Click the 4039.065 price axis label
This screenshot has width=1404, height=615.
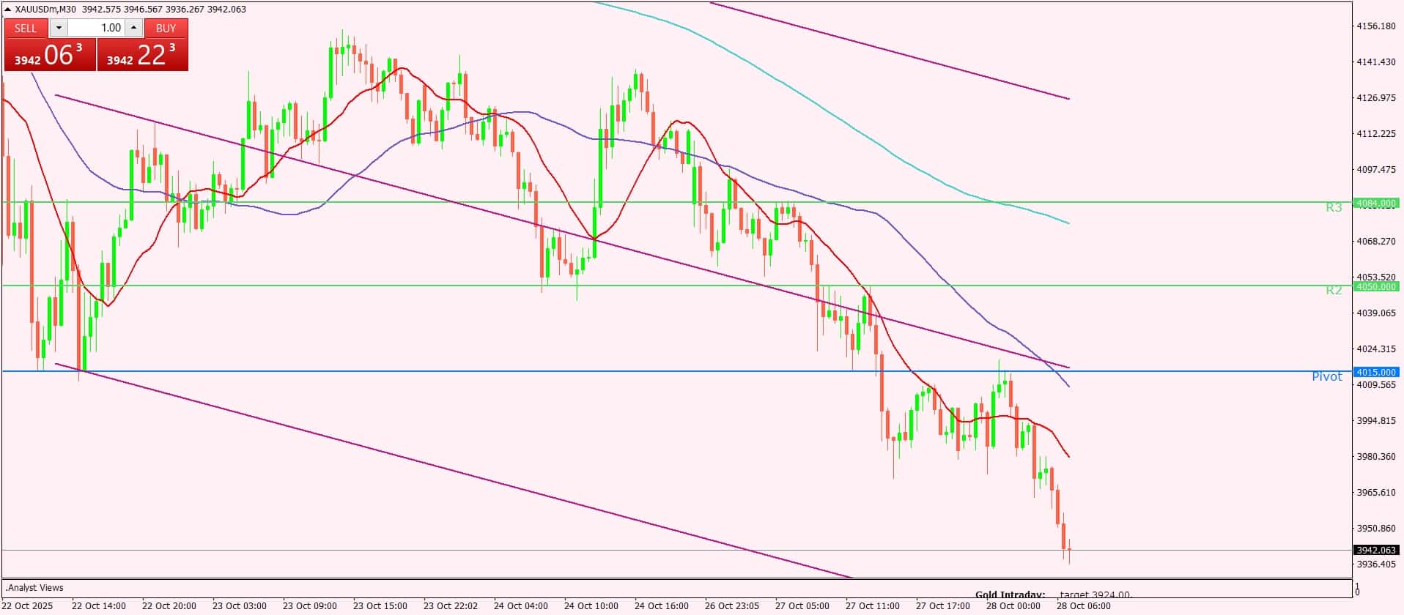[1376, 313]
